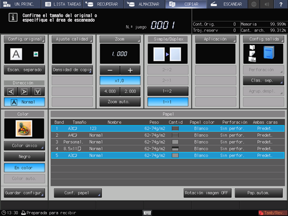This screenshot has height=216, width=288.
Task: Select the Negro color mode
Action: point(25,156)
